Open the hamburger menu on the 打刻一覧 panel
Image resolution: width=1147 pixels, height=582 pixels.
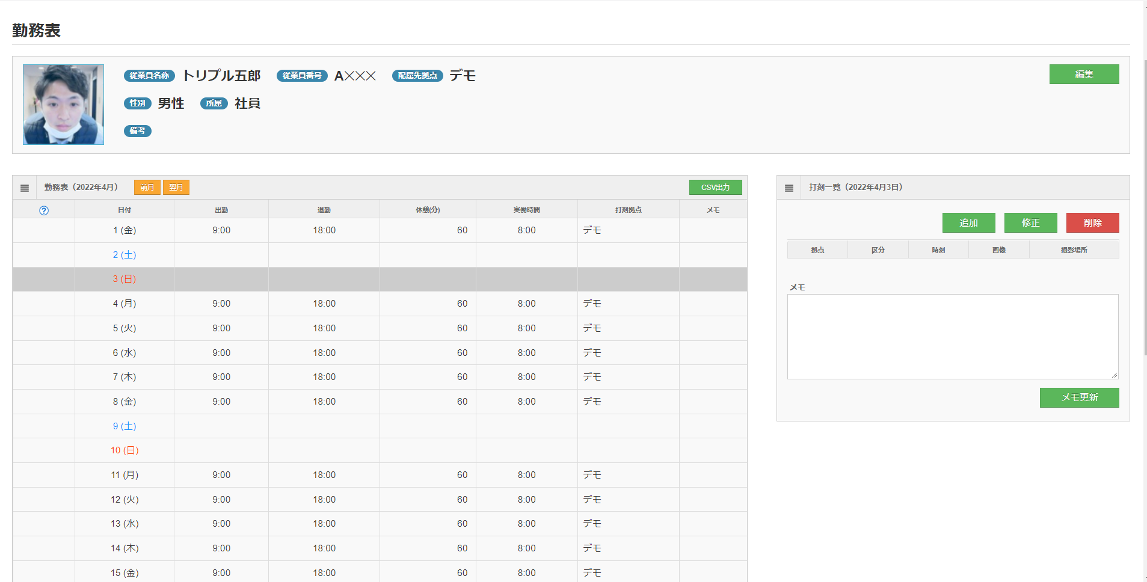[789, 187]
